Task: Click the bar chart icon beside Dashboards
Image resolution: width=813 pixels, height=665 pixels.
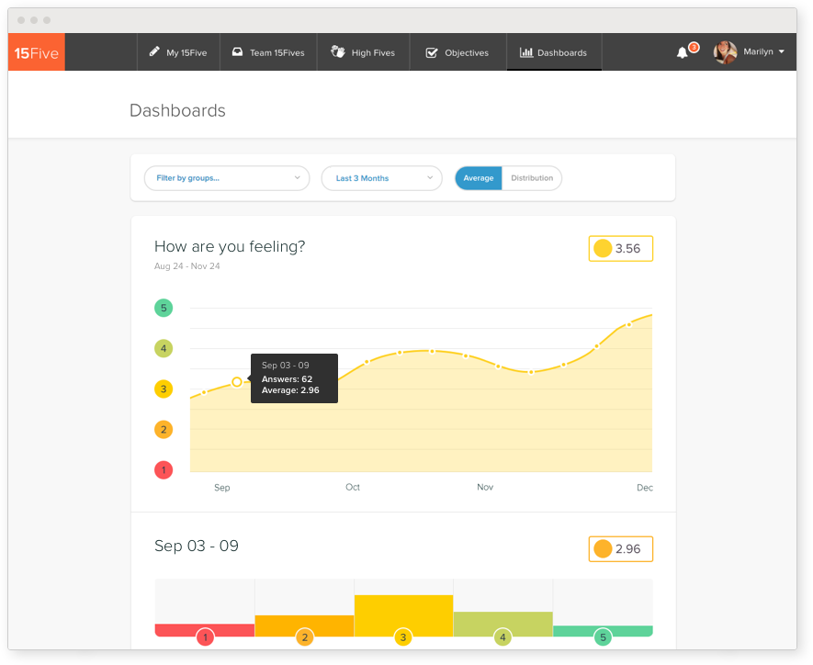Action: (525, 52)
